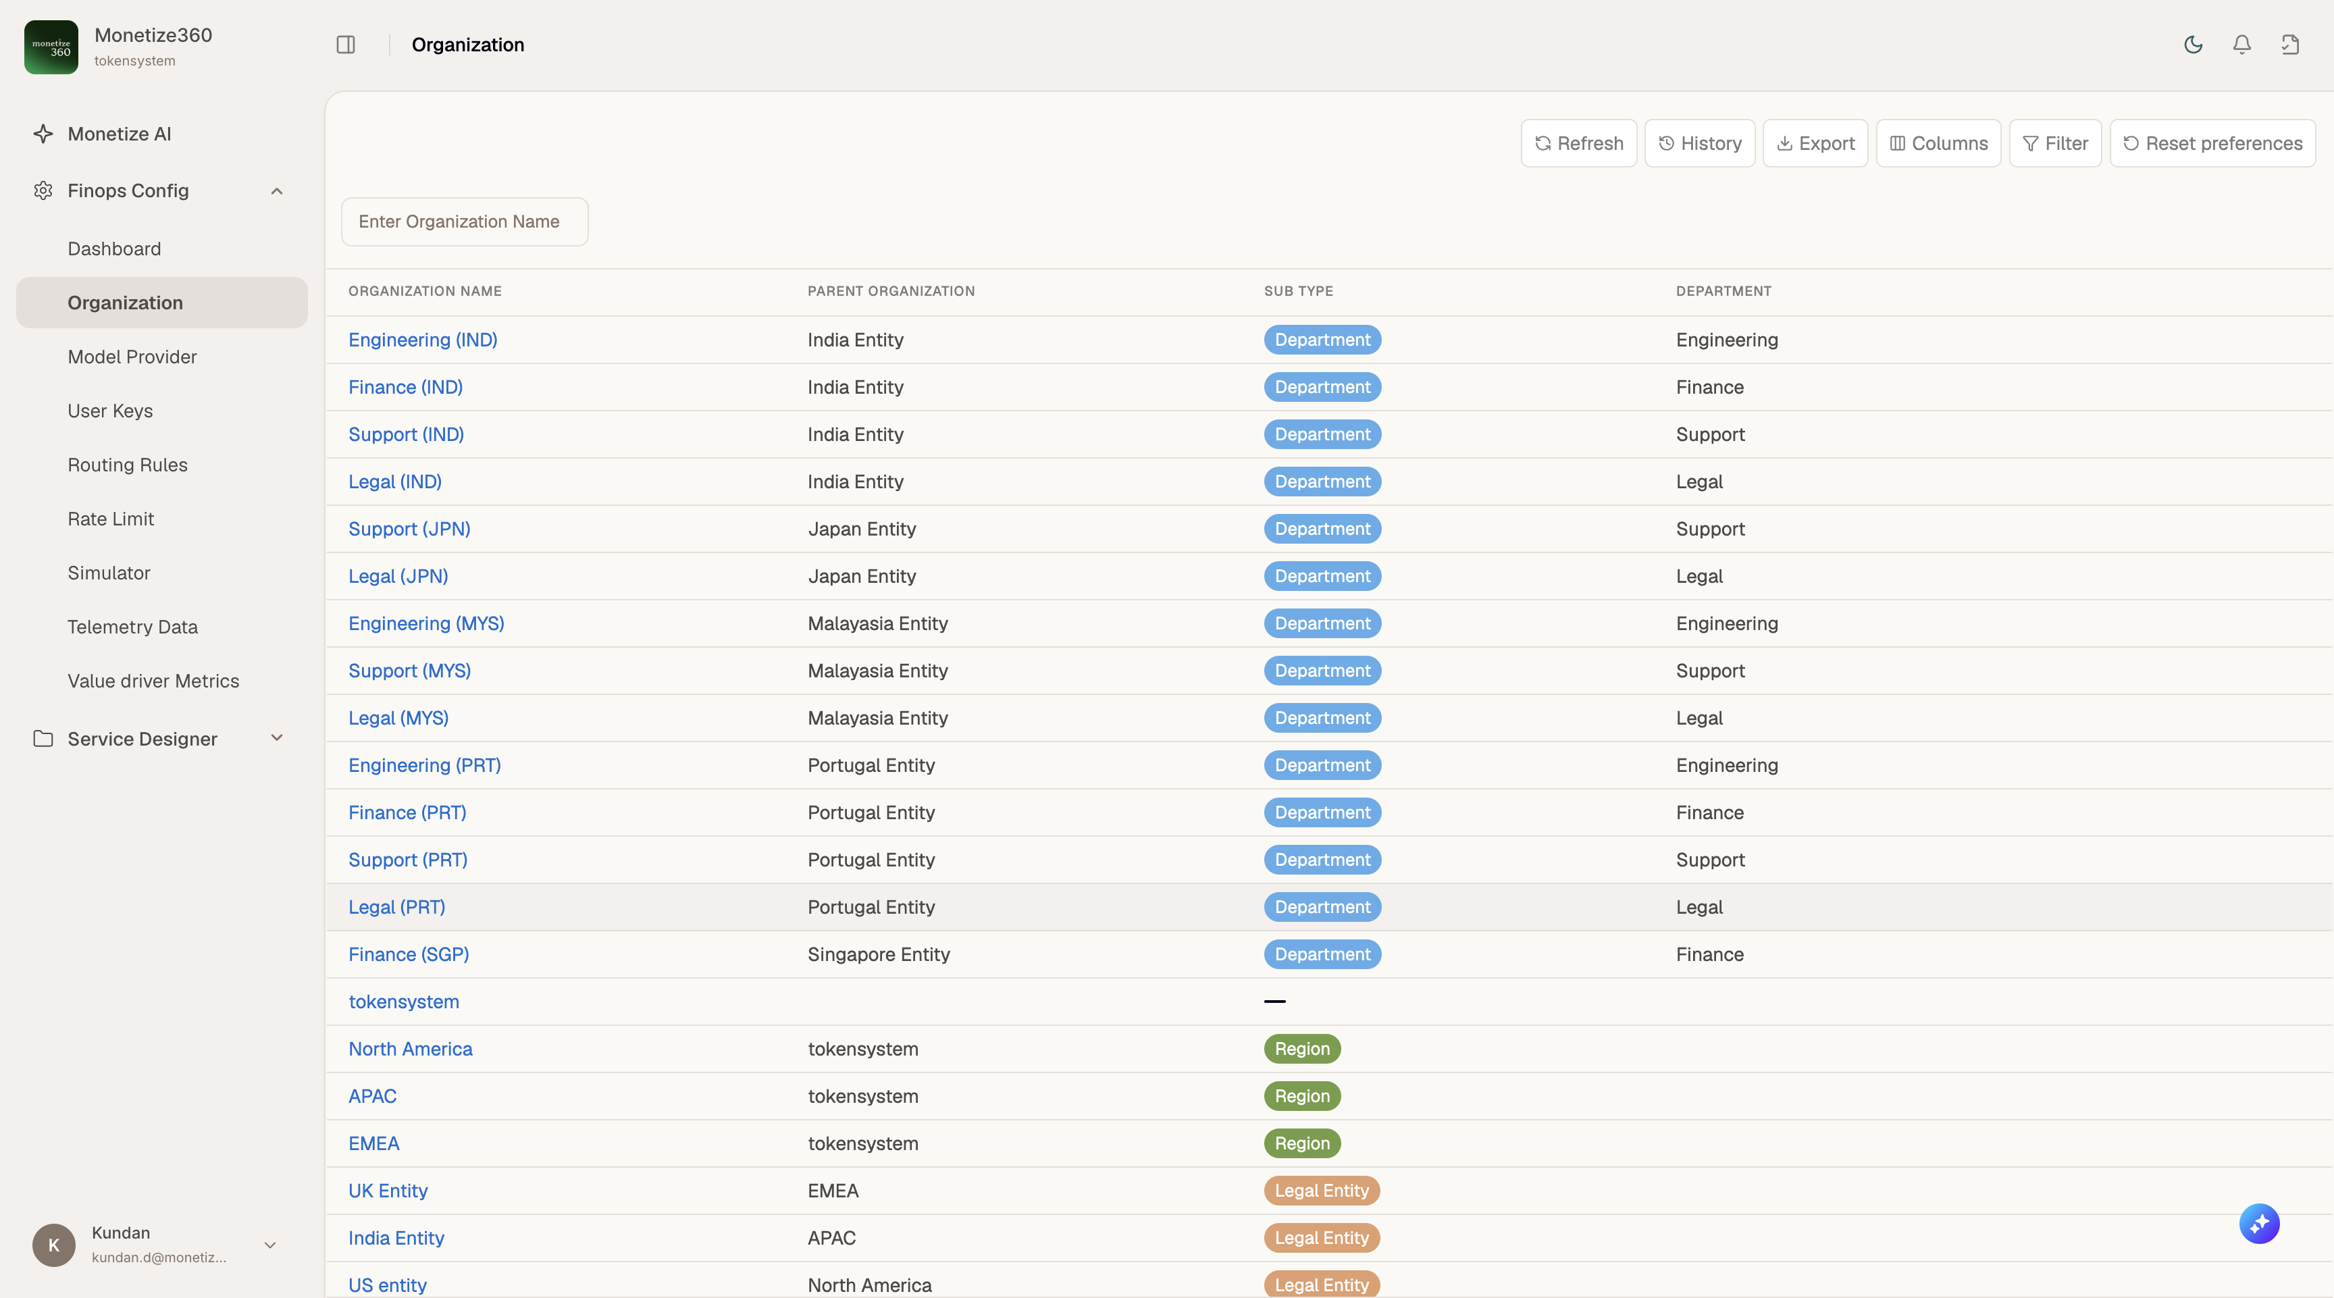Toggle the sidebar panel icon

[345, 45]
